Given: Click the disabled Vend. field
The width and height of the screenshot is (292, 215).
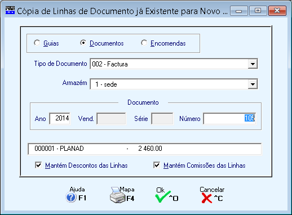Looking at the screenshot, I should 111,118.
